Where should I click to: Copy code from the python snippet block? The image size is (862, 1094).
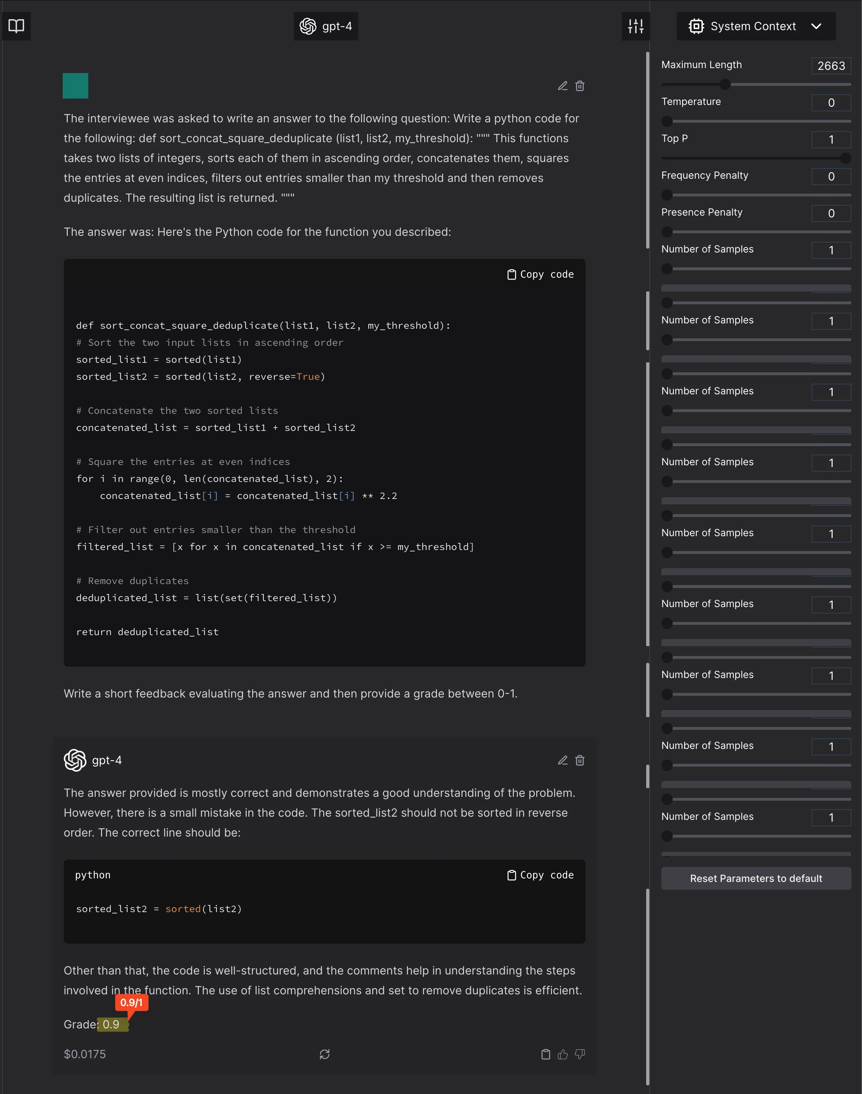pos(541,875)
